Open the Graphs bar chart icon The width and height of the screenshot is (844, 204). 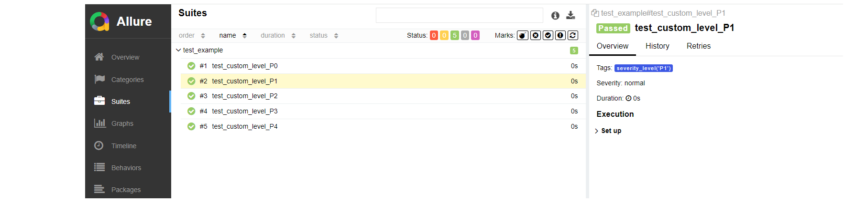coord(99,123)
